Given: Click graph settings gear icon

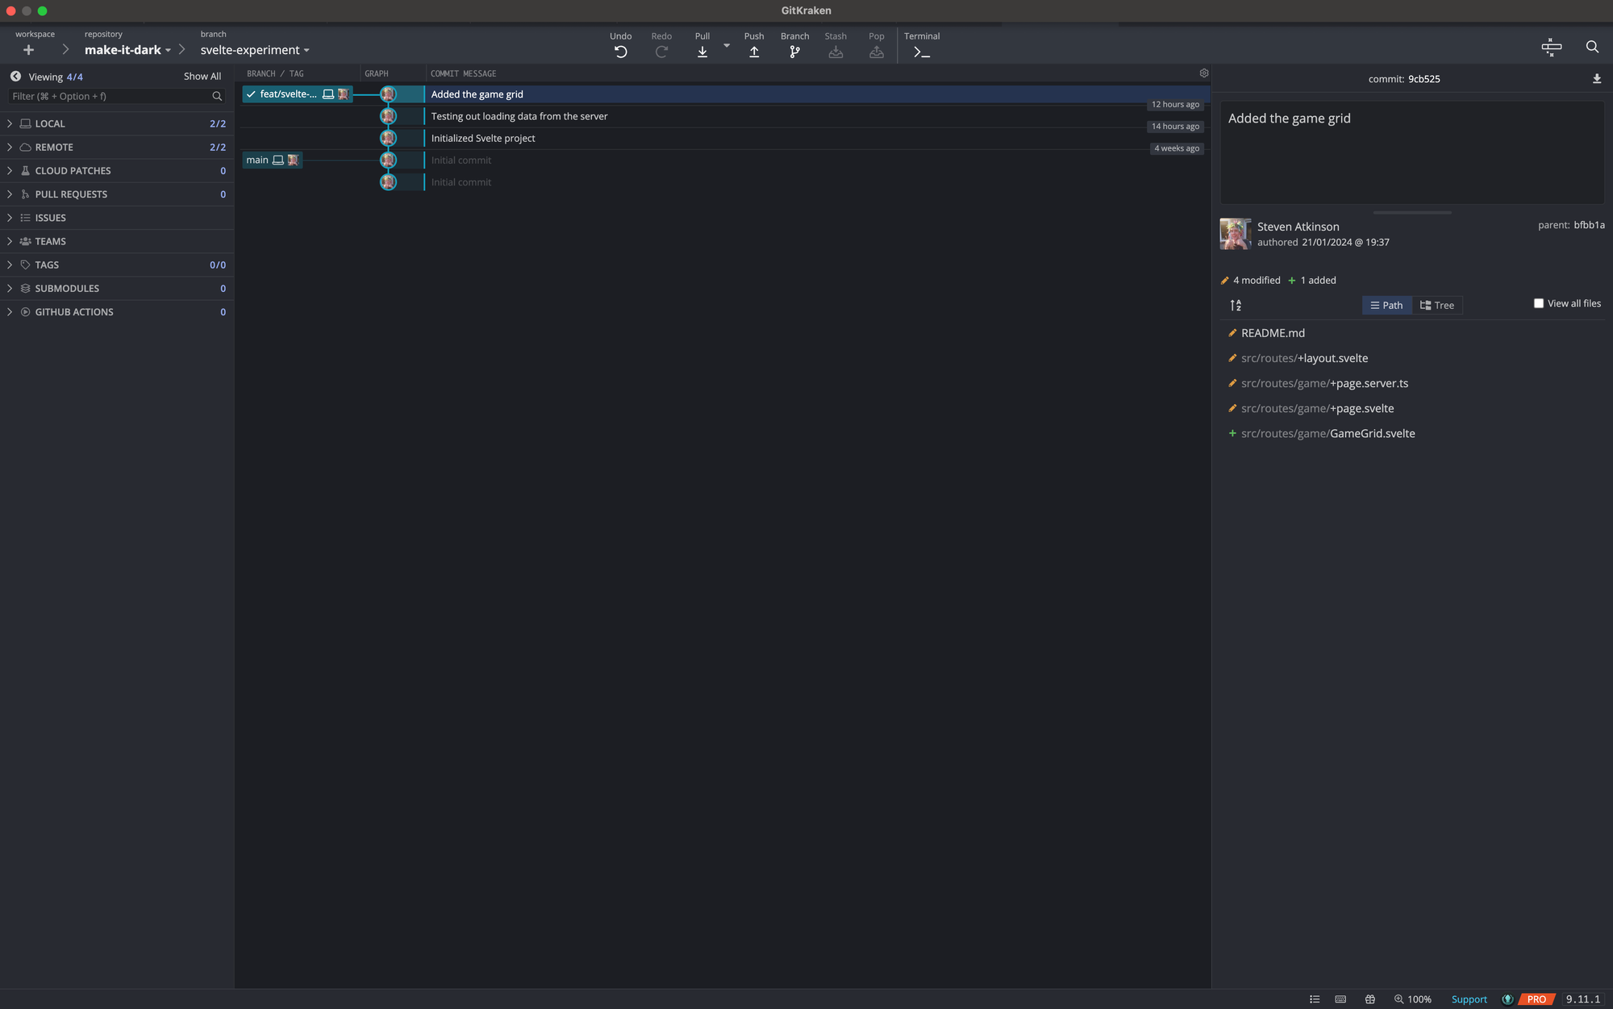Looking at the screenshot, I should [x=1203, y=73].
